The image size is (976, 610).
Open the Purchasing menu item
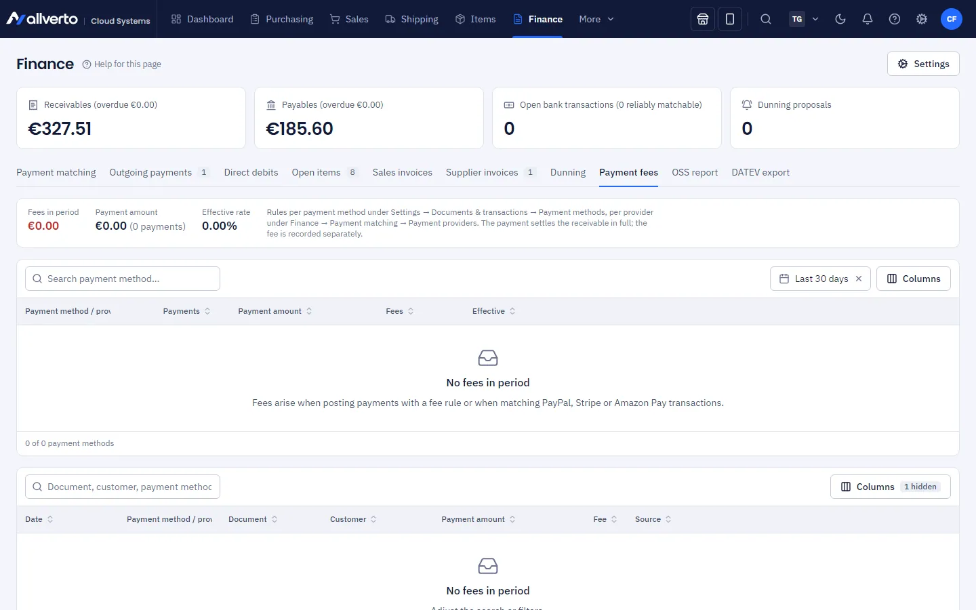tap(282, 19)
